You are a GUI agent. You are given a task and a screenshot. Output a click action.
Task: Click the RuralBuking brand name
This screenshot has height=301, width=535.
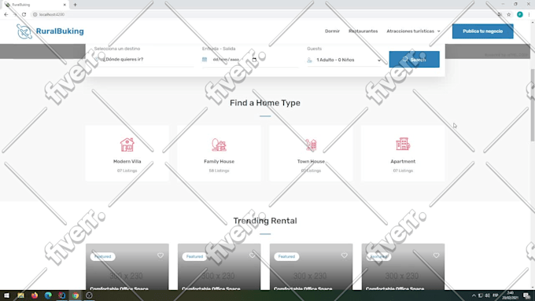[60, 31]
